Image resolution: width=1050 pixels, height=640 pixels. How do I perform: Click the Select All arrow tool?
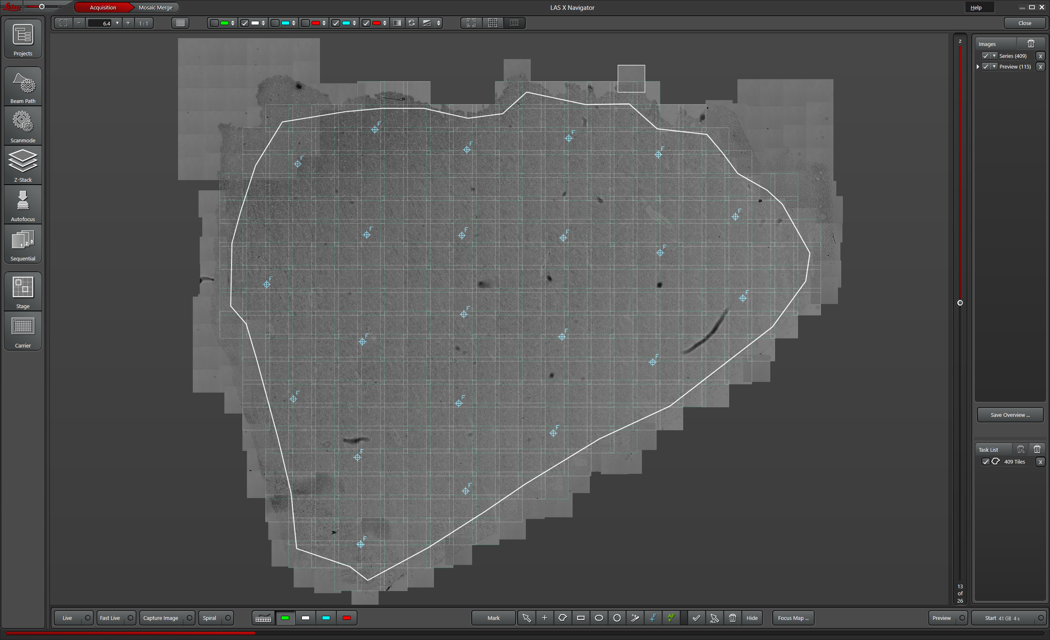click(714, 618)
